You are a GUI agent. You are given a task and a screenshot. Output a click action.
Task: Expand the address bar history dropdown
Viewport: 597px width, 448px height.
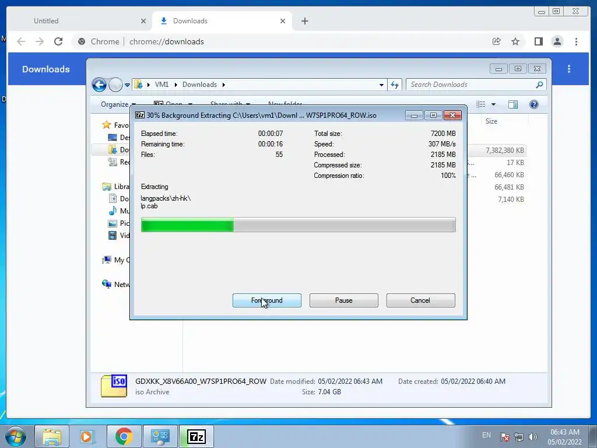click(381, 85)
